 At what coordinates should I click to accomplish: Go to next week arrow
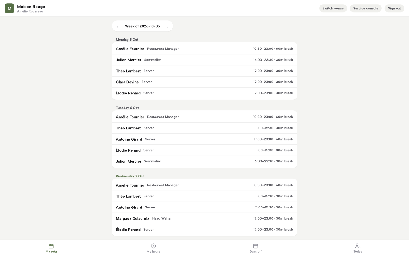pyautogui.click(x=168, y=26)
